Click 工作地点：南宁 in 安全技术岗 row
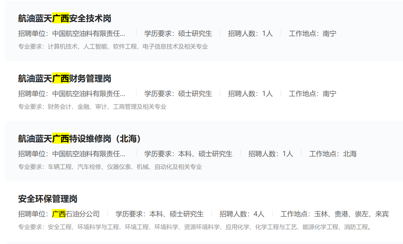The image size is (403, 244). 313,34
